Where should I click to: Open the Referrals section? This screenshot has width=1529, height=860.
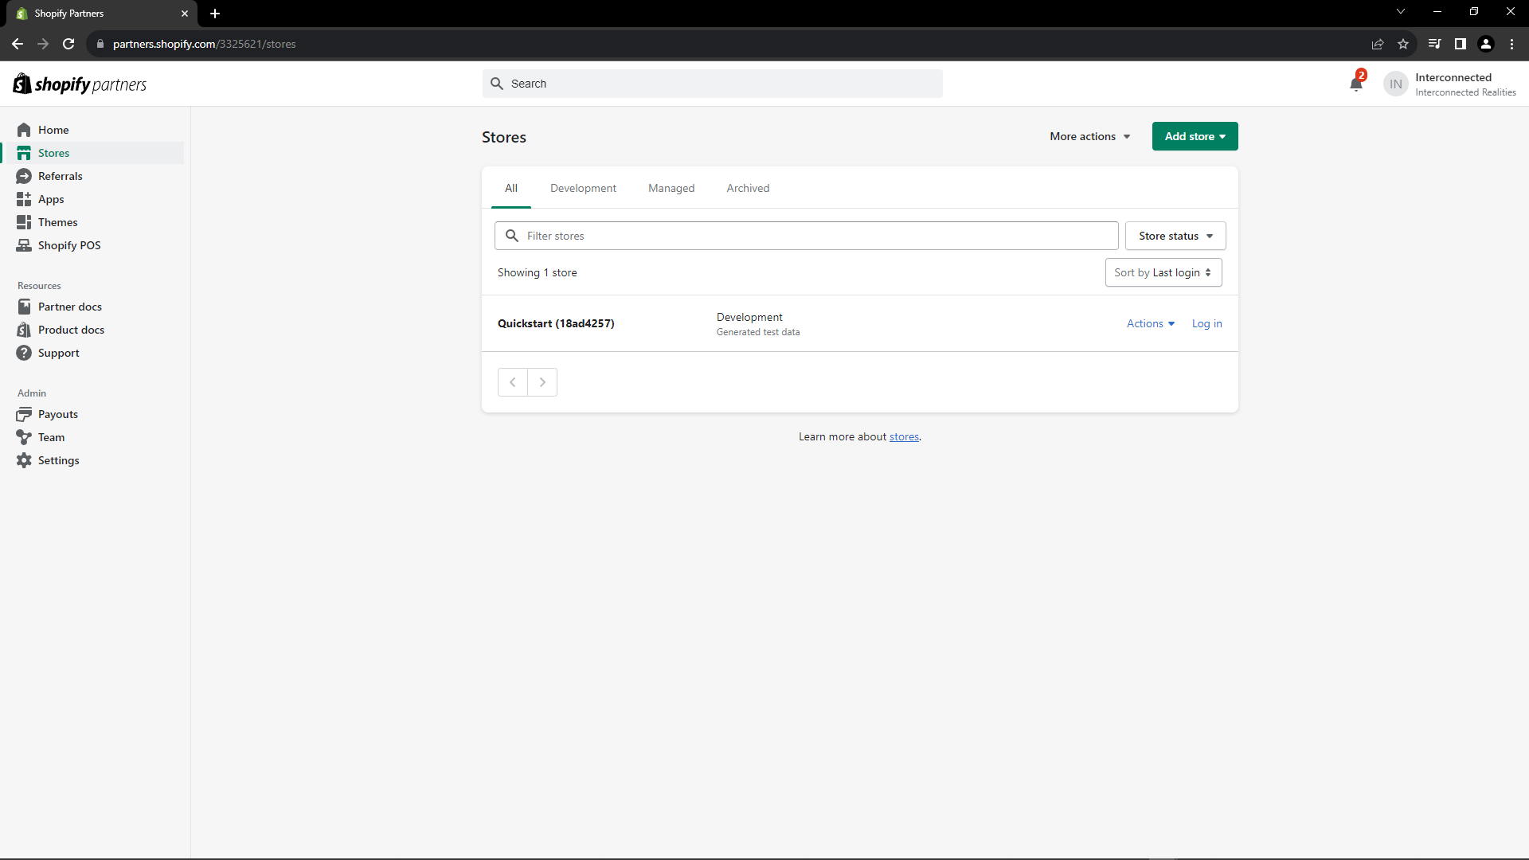click(60, 176)
